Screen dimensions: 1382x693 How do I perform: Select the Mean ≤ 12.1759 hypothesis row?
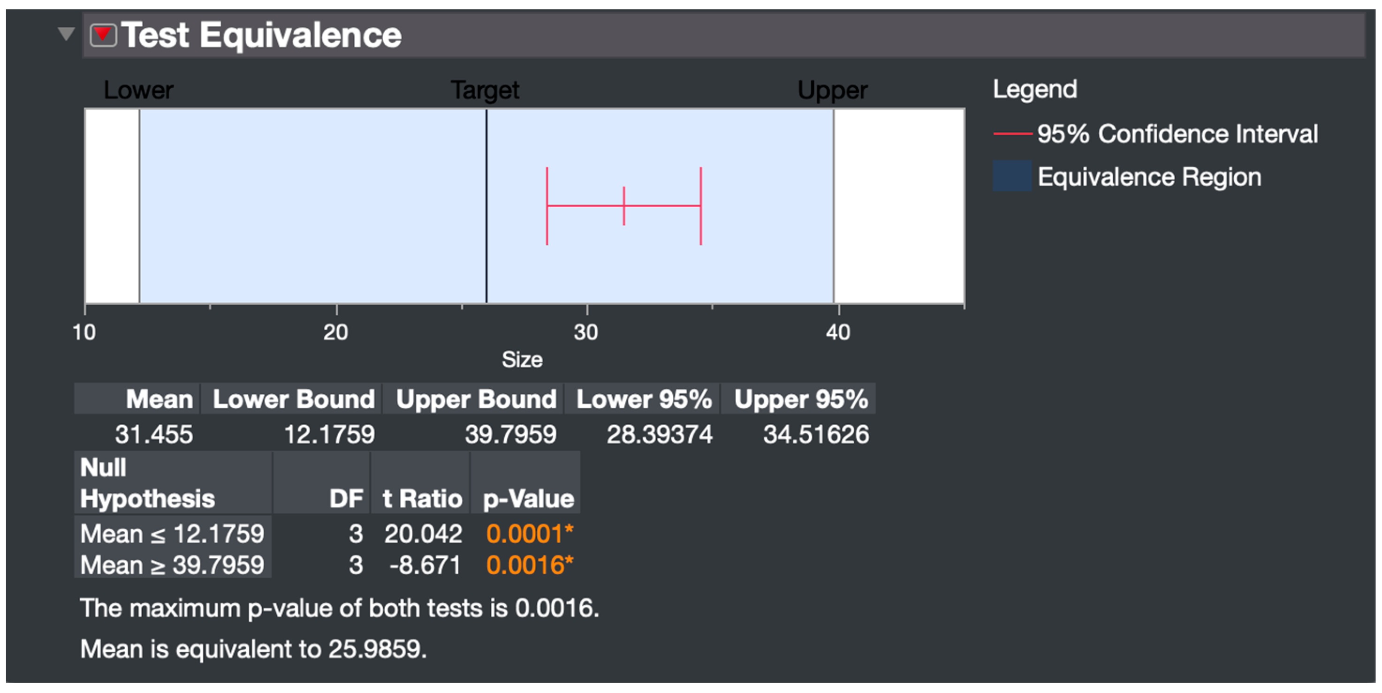[x=172, y=534]
